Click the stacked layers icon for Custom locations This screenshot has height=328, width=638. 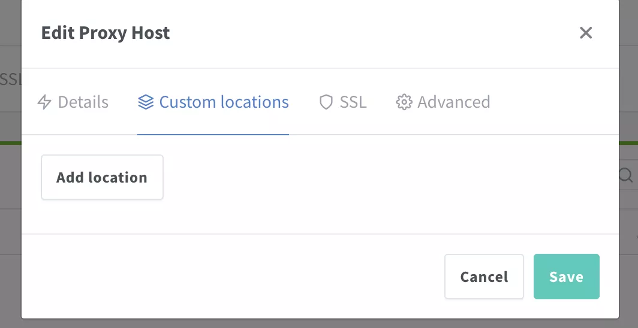click(145, 102)
